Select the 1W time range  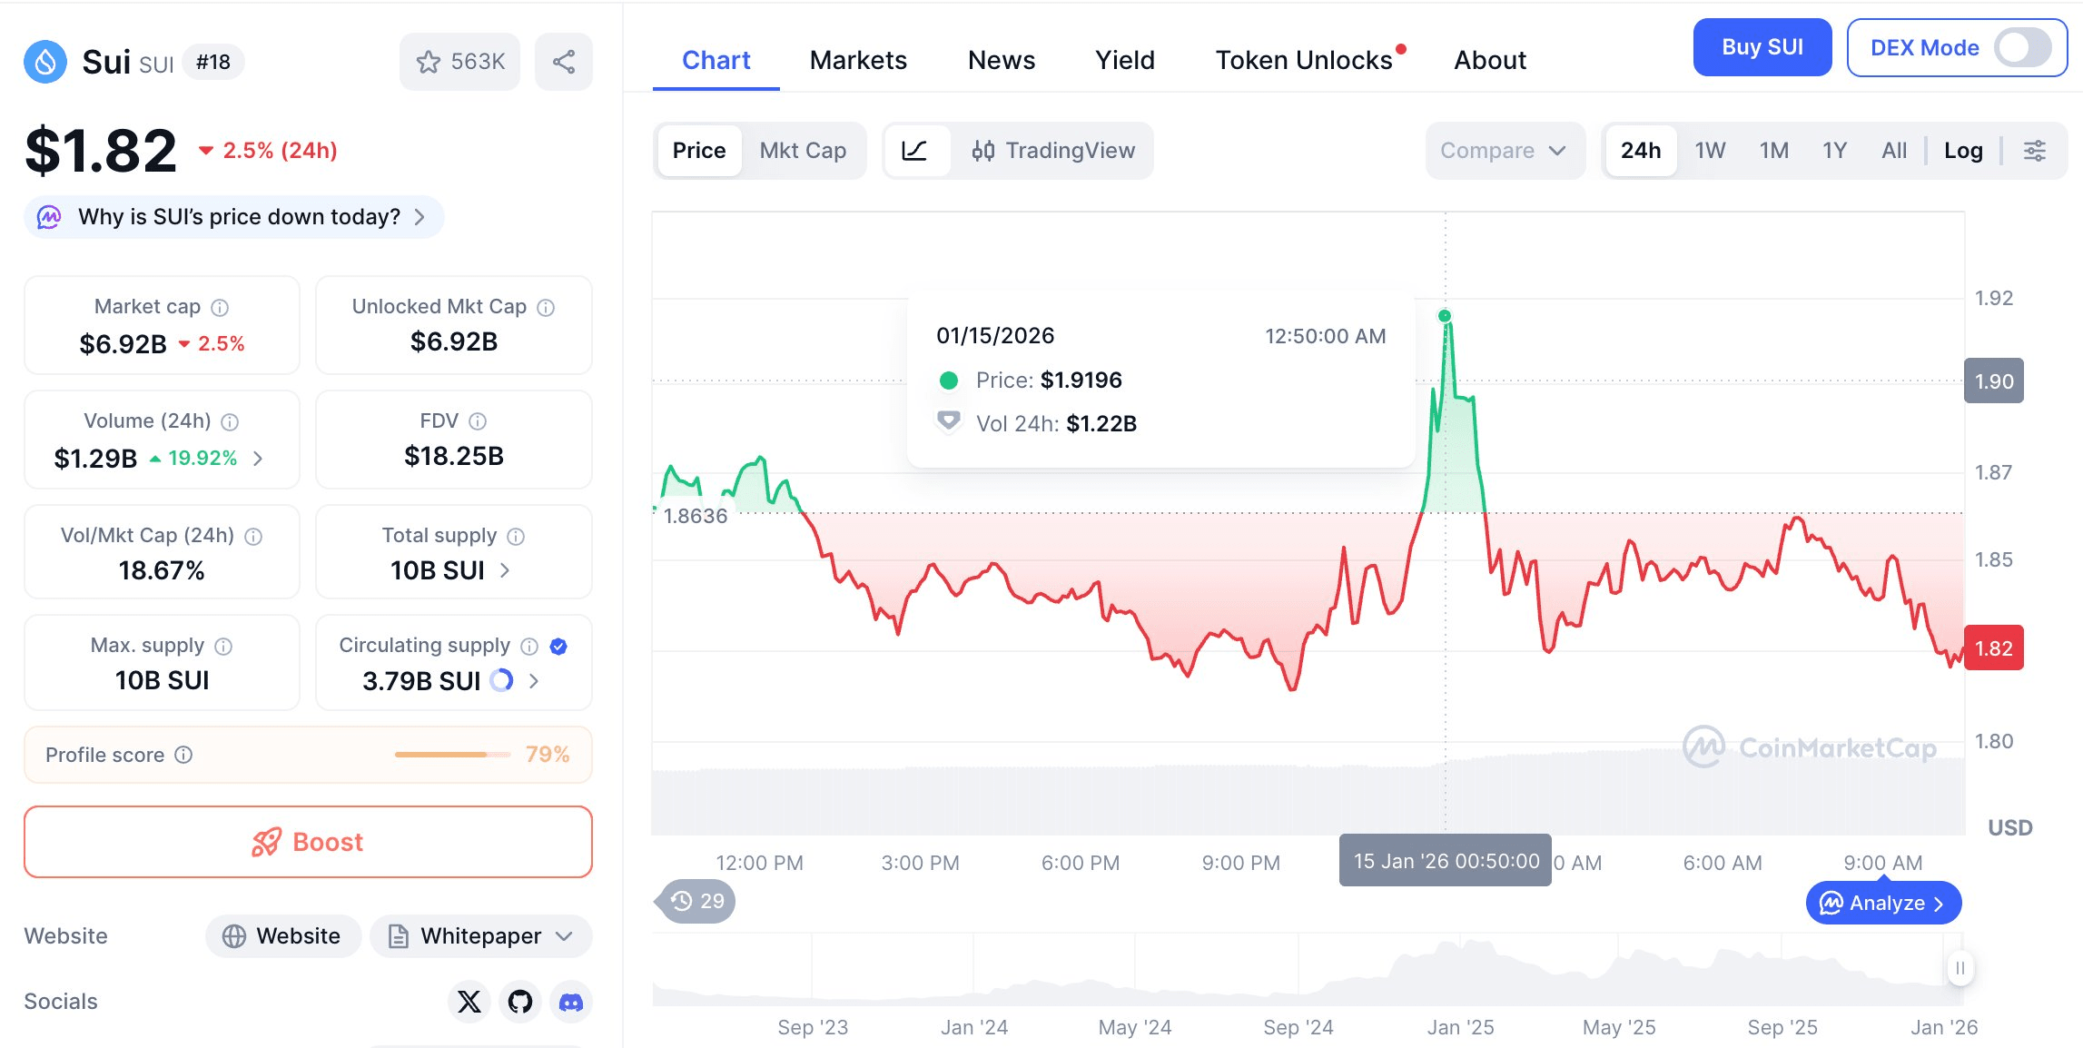pyautogui.click(x=1710, y=151)
